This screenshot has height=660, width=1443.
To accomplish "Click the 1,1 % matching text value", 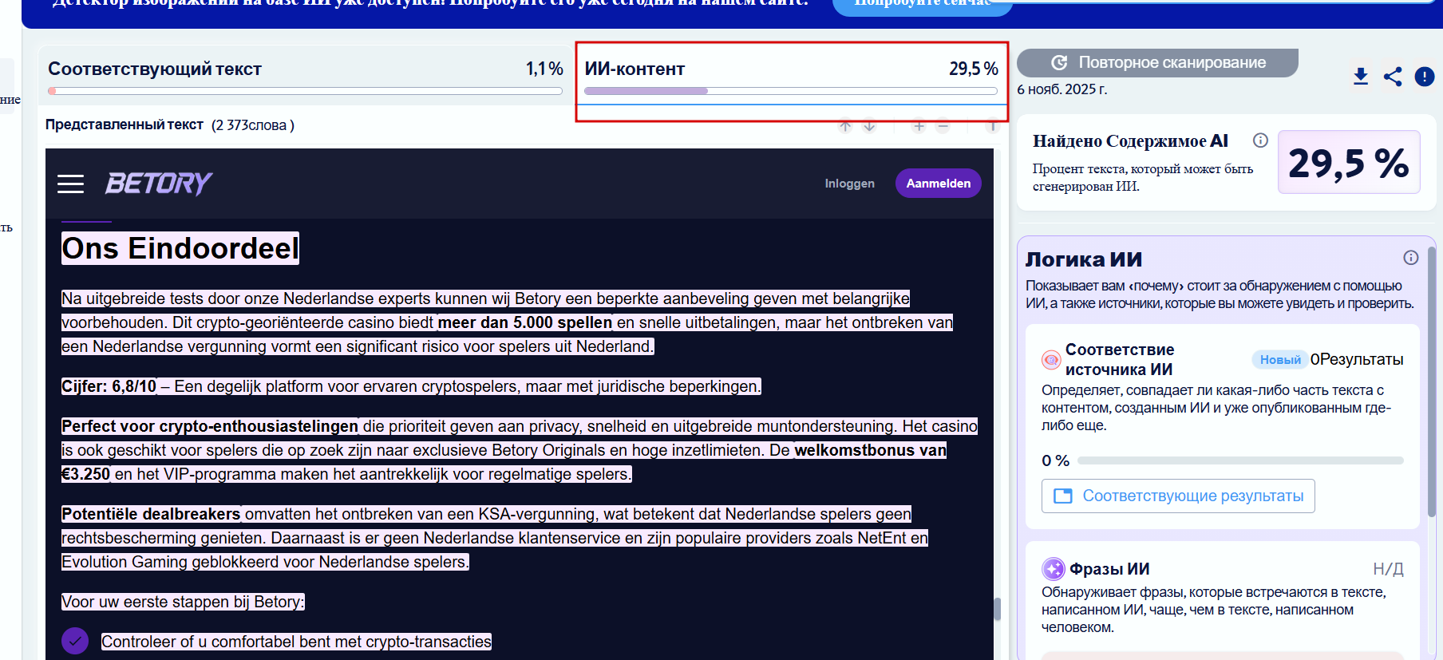I will coord(544,69).
